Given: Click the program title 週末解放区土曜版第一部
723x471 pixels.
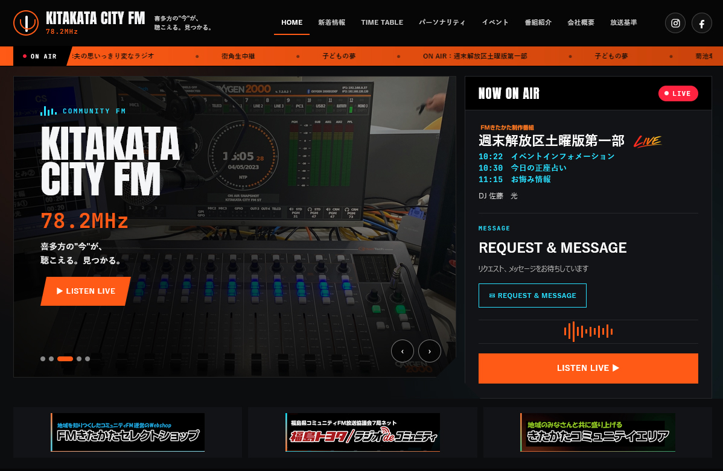Looking at the screenshot, I should (x=552, y=141).
